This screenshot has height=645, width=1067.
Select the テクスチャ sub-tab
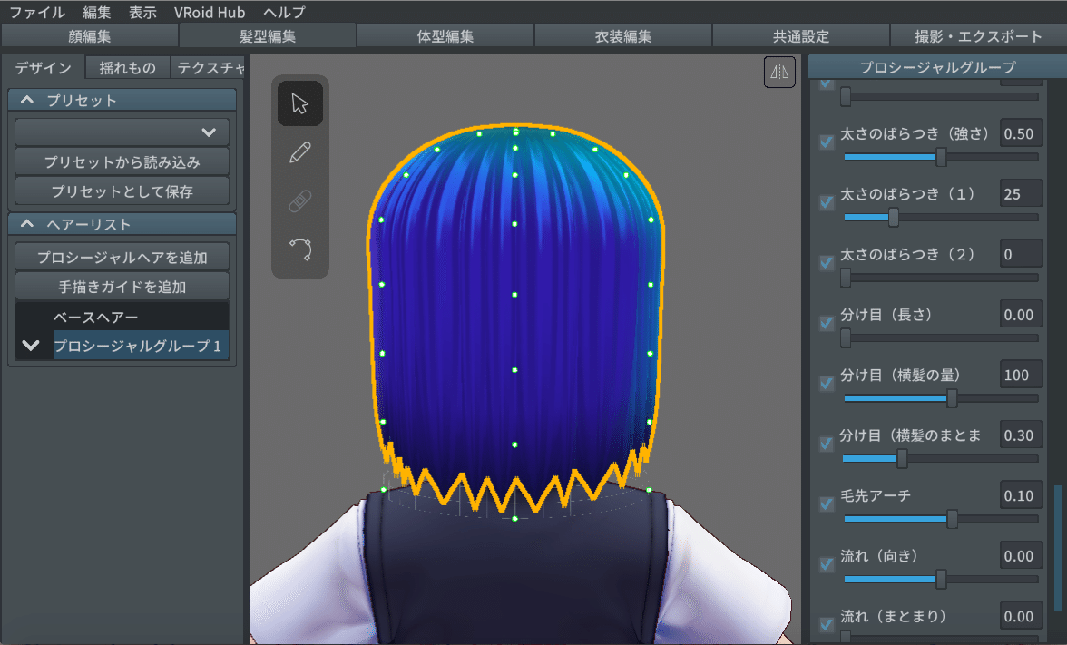click(x=208, y=67)
